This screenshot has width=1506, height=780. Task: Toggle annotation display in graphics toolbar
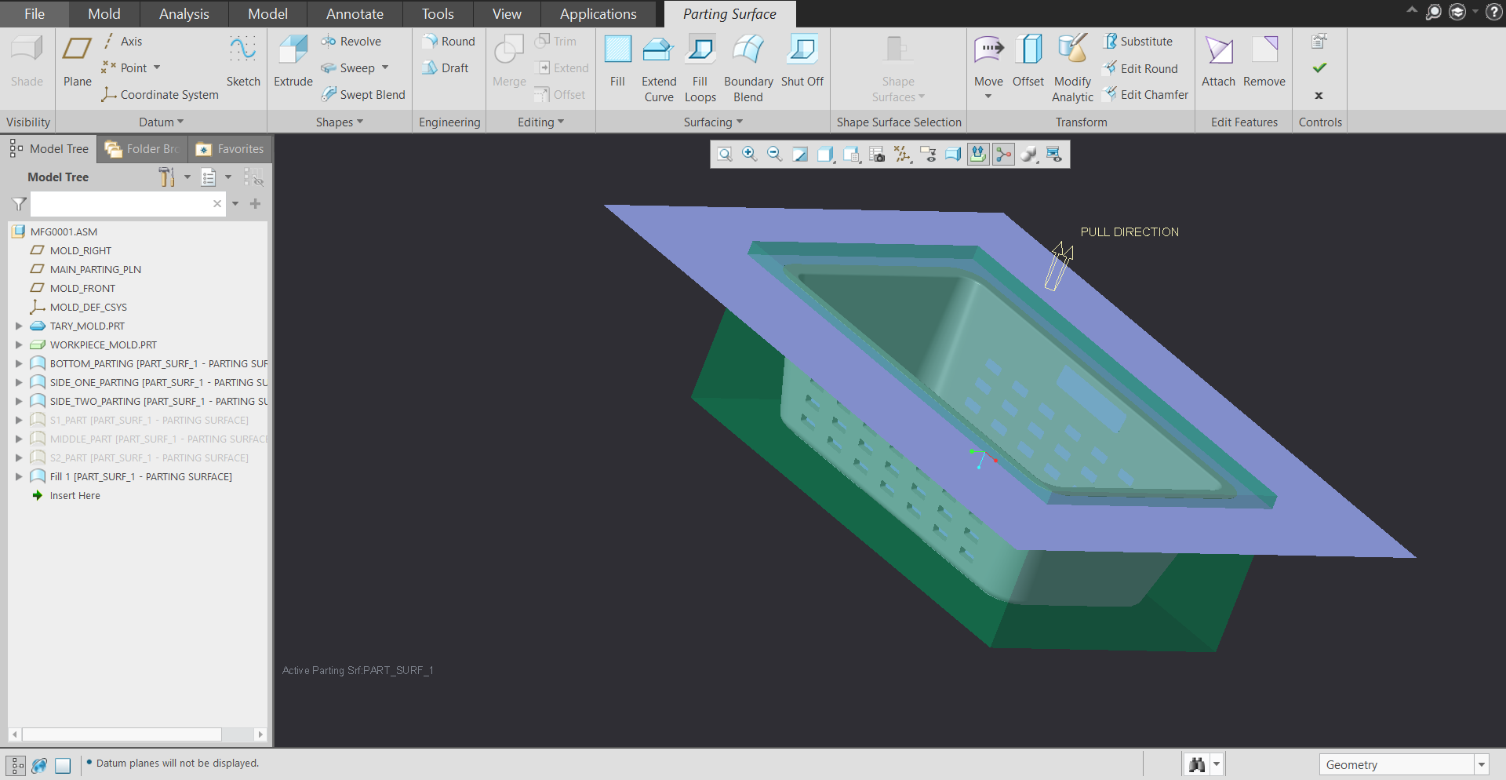tap(929, 155)
